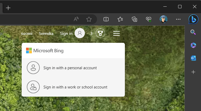Open Outlook in the sidebar
Image resolution: width=201 pixels, height=111 pixels.
coord(193,58)
